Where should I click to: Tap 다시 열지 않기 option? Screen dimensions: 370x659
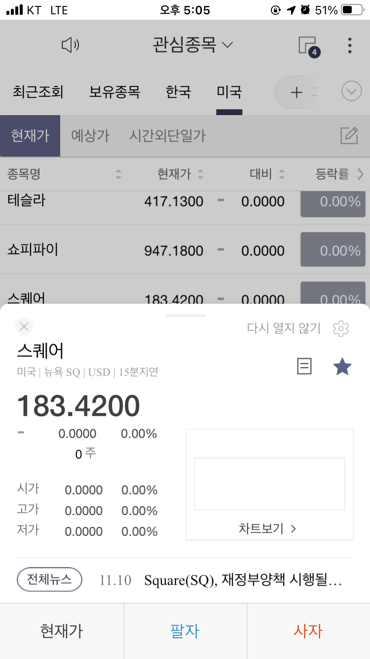click(x=284, y=328)
